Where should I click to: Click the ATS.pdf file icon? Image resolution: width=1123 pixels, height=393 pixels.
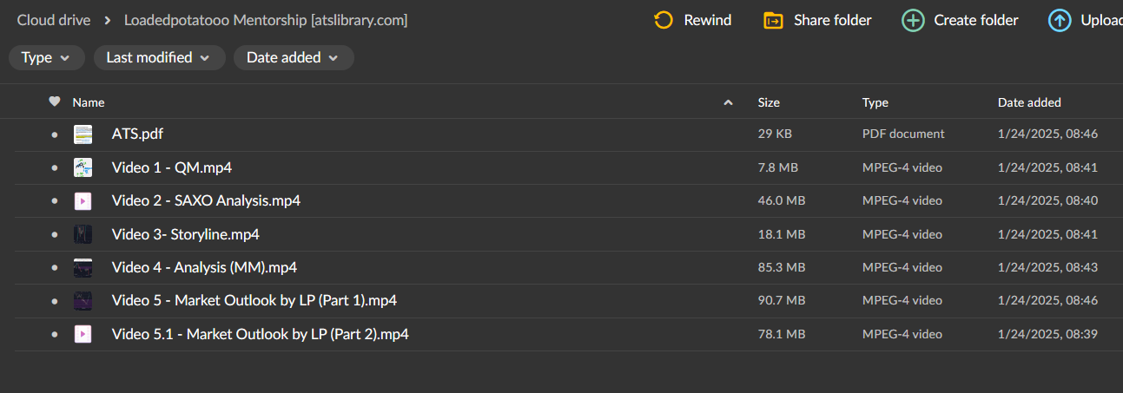click(83, 134)
